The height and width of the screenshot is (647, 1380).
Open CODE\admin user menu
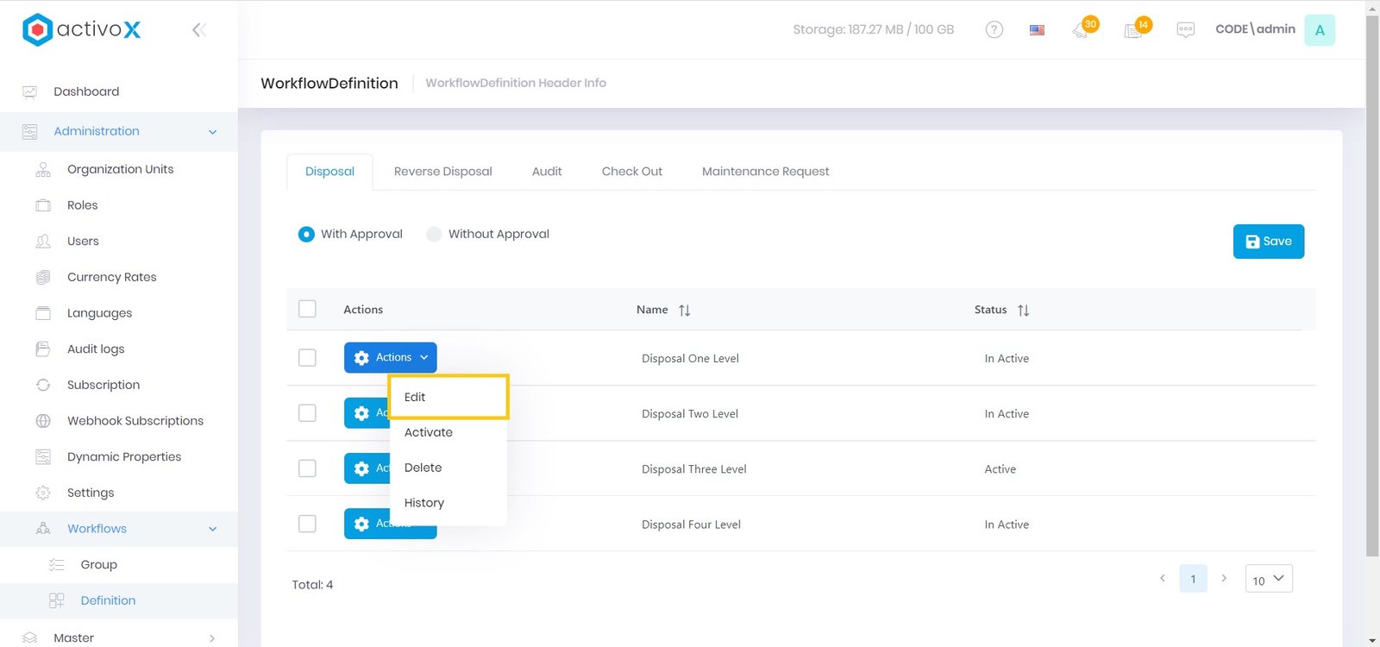pyautogui.click(x=1255, y=29)
